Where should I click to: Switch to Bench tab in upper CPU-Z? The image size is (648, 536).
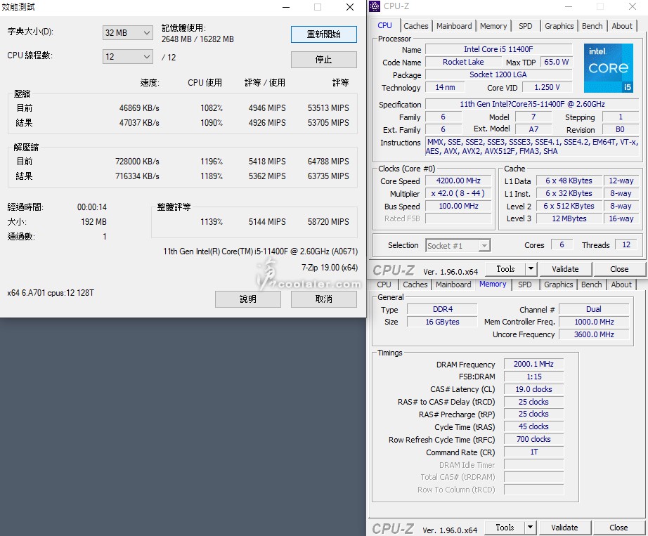click(x=592, y=26)
